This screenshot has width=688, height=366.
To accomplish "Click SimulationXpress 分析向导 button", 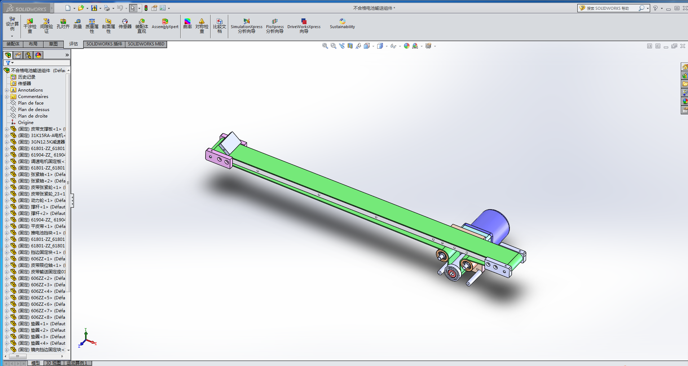I will click(246, 26).
